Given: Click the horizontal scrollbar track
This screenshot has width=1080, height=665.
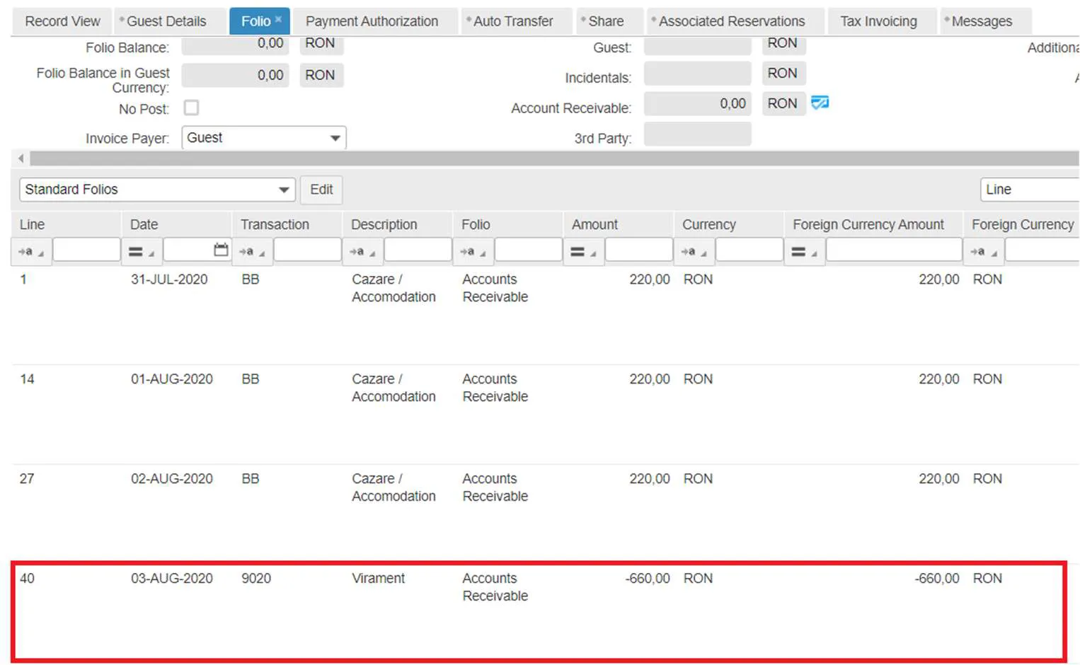Looking at the screenshot, I should point(554,158).
